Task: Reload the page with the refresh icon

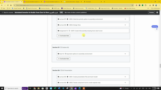Action: [x=8, y=5]
